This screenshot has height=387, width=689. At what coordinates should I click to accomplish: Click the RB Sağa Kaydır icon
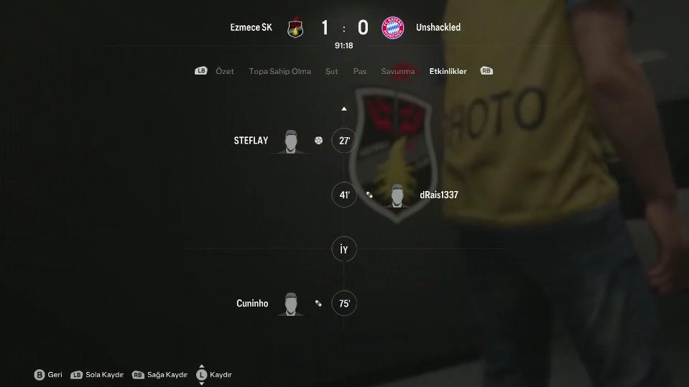point(138,375)
